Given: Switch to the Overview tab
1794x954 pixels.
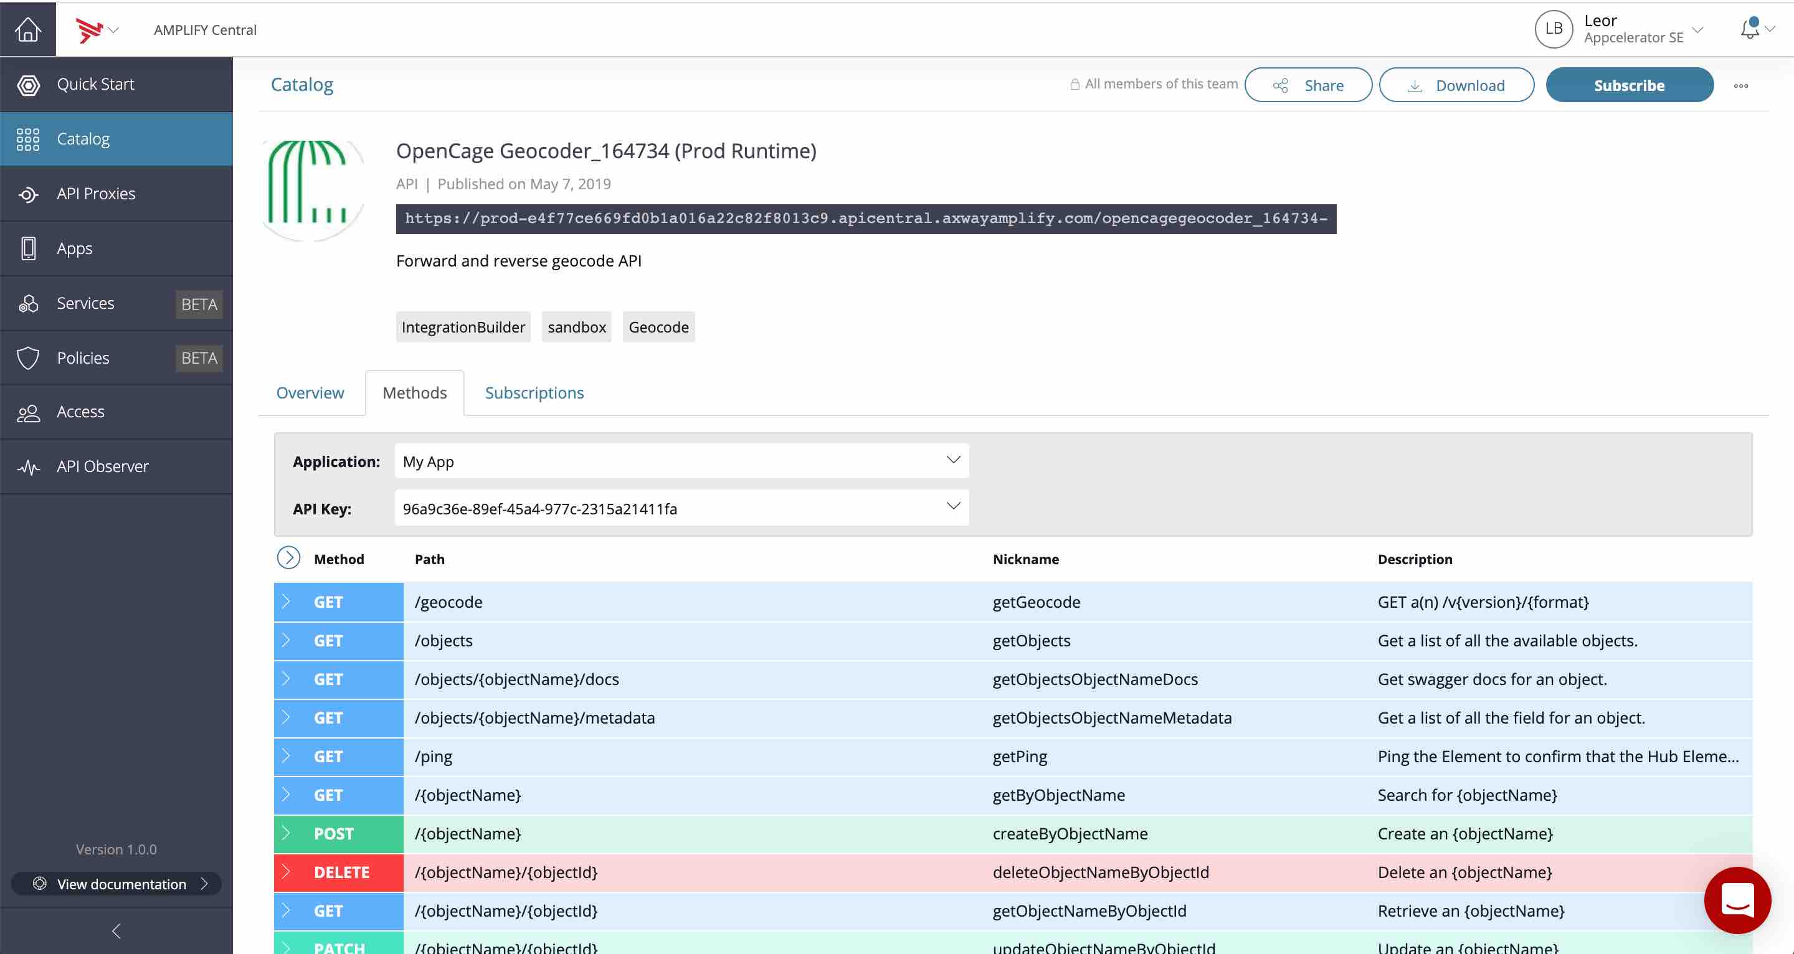Looking at the screenshot, I should click(310, 393).
